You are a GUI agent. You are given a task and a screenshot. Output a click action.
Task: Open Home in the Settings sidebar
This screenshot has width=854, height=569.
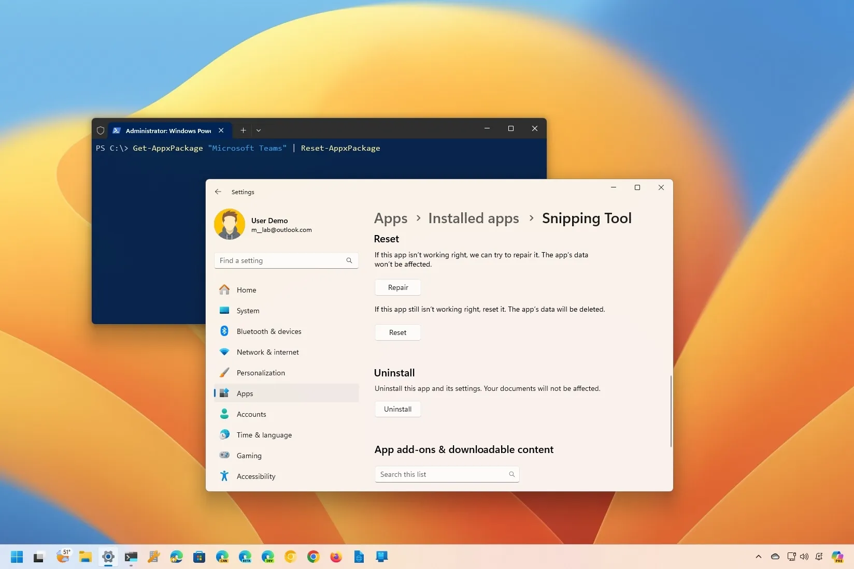coord(247,290)
